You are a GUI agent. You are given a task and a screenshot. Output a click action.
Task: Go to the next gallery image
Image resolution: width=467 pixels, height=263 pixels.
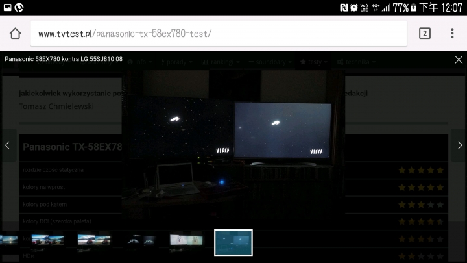pos(460,145)
